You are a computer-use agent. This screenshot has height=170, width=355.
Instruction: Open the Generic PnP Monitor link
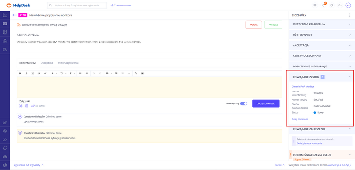[x=303, y=86]
